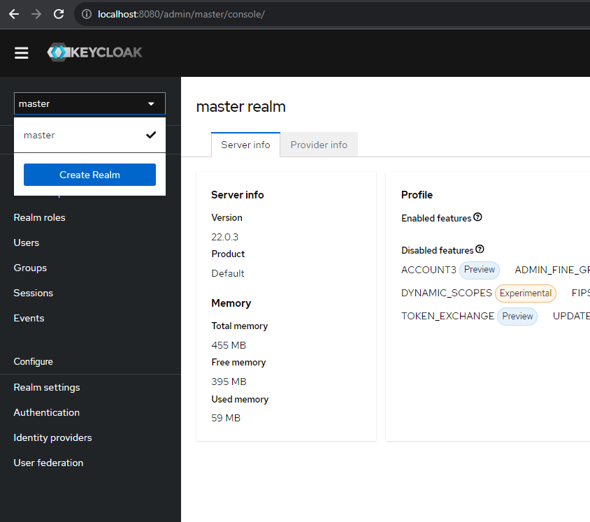
Task: Switch to the Provider info tab
Action: pyautogui.click(x=319, y=145)
